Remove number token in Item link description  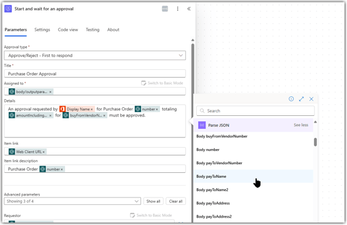[x=62, y=169]
